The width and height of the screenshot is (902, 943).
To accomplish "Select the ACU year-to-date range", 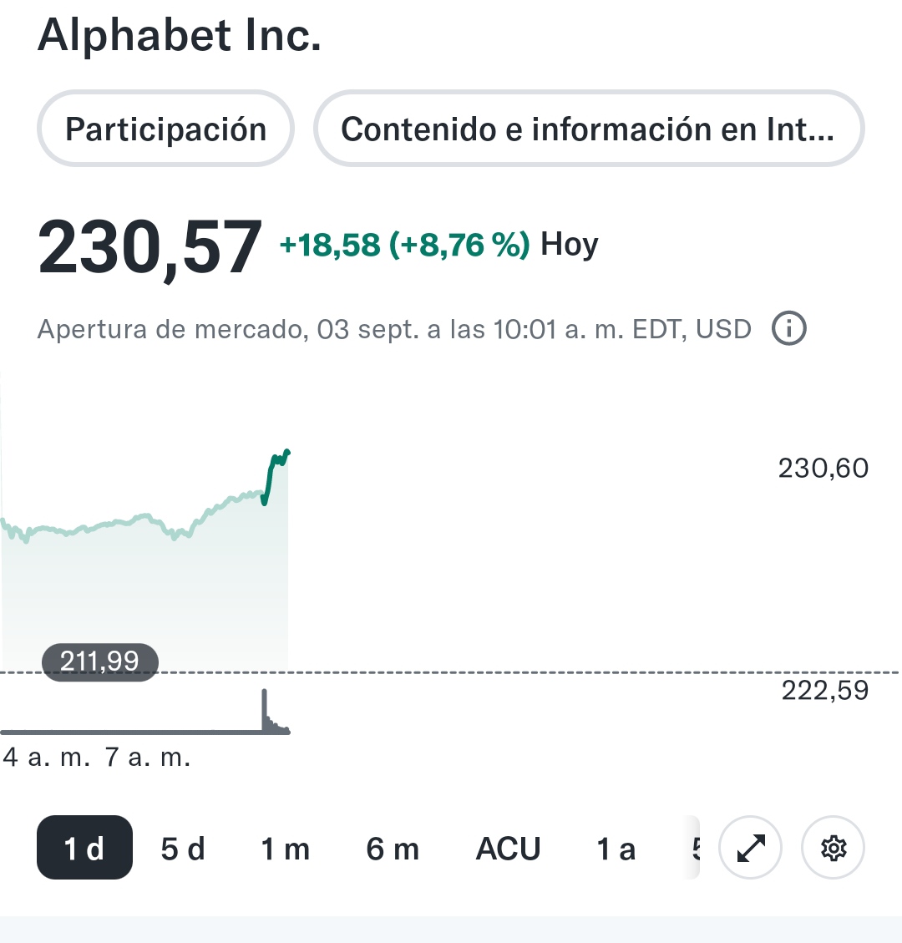I will coord(508,849).
